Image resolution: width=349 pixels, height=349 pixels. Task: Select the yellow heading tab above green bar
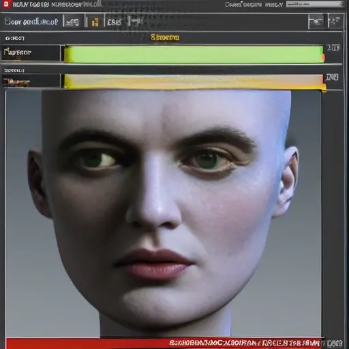click(165, 37)
